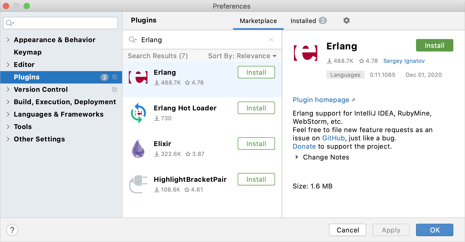Click the Size: 1.6 MB text
The height and width of the screenshot is (242, 465).
tap(313, 186)
